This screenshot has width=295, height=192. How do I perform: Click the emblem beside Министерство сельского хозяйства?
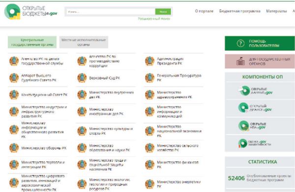(150, 148)
